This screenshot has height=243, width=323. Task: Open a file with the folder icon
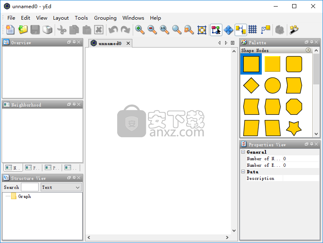pyautogui.click(x=23, y=30)
